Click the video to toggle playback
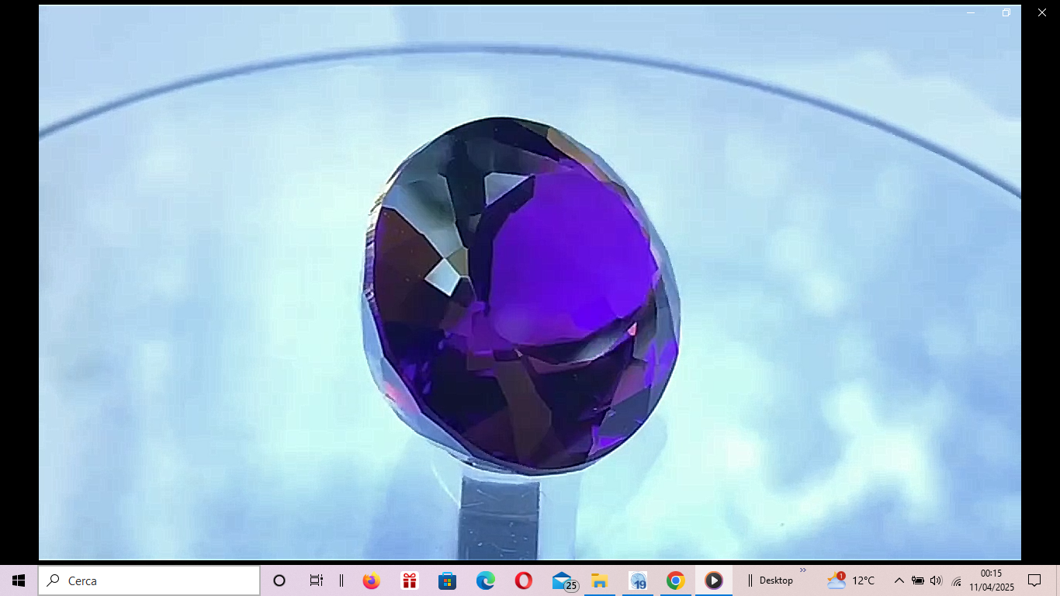1060x596 pixels. (529, 295)
